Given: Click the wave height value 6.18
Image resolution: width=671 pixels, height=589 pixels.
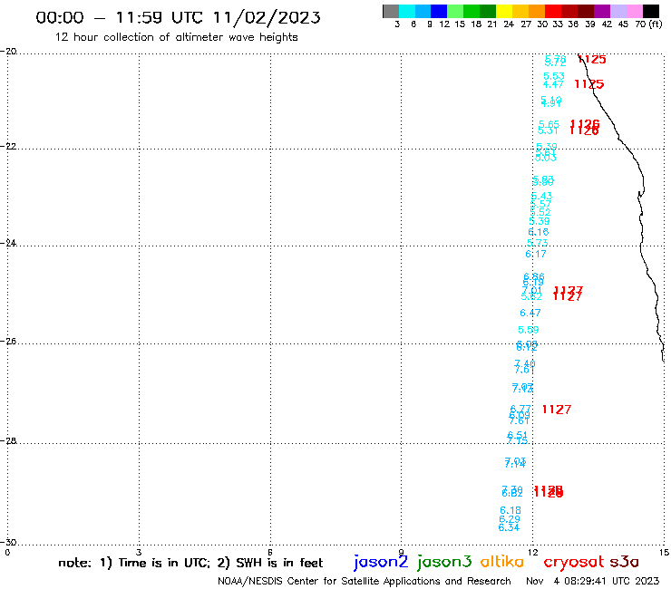Looking at the screenshot, I should (x=511, y=510).
